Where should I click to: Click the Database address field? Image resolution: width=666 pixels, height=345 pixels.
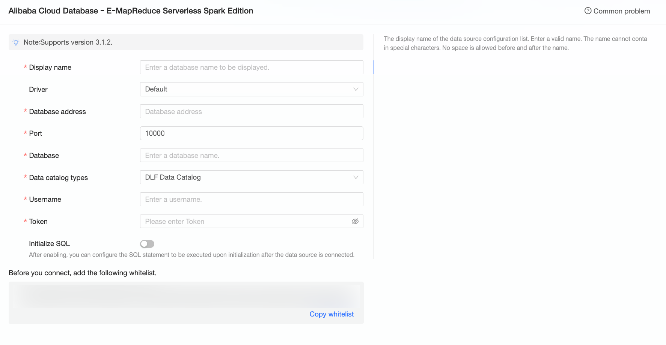pos(251,111)
